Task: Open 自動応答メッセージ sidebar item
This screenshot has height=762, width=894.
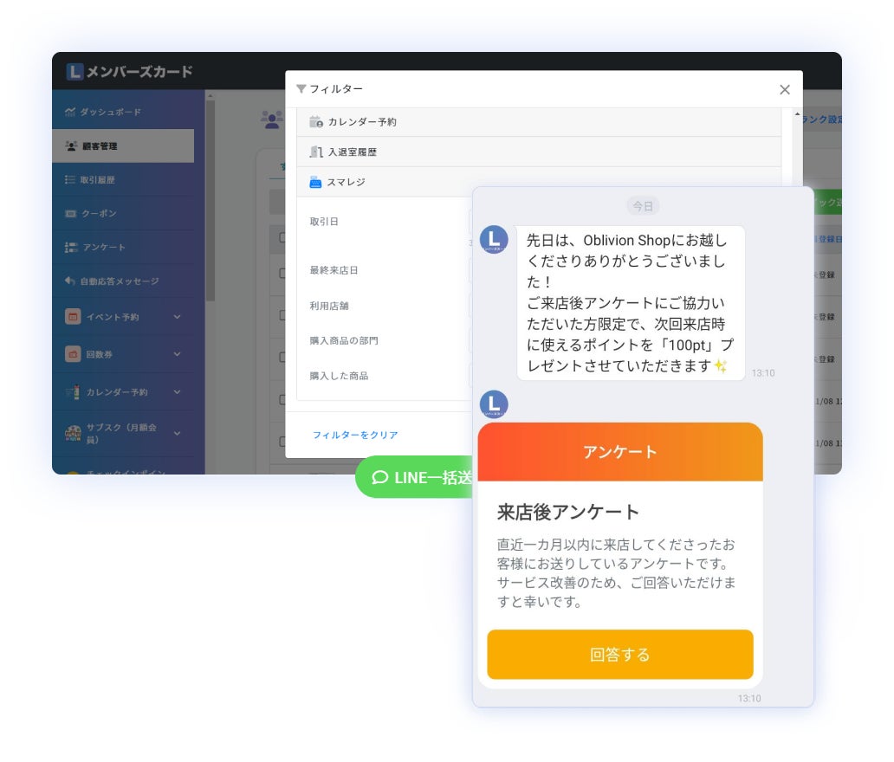Action: click(123, 281)
